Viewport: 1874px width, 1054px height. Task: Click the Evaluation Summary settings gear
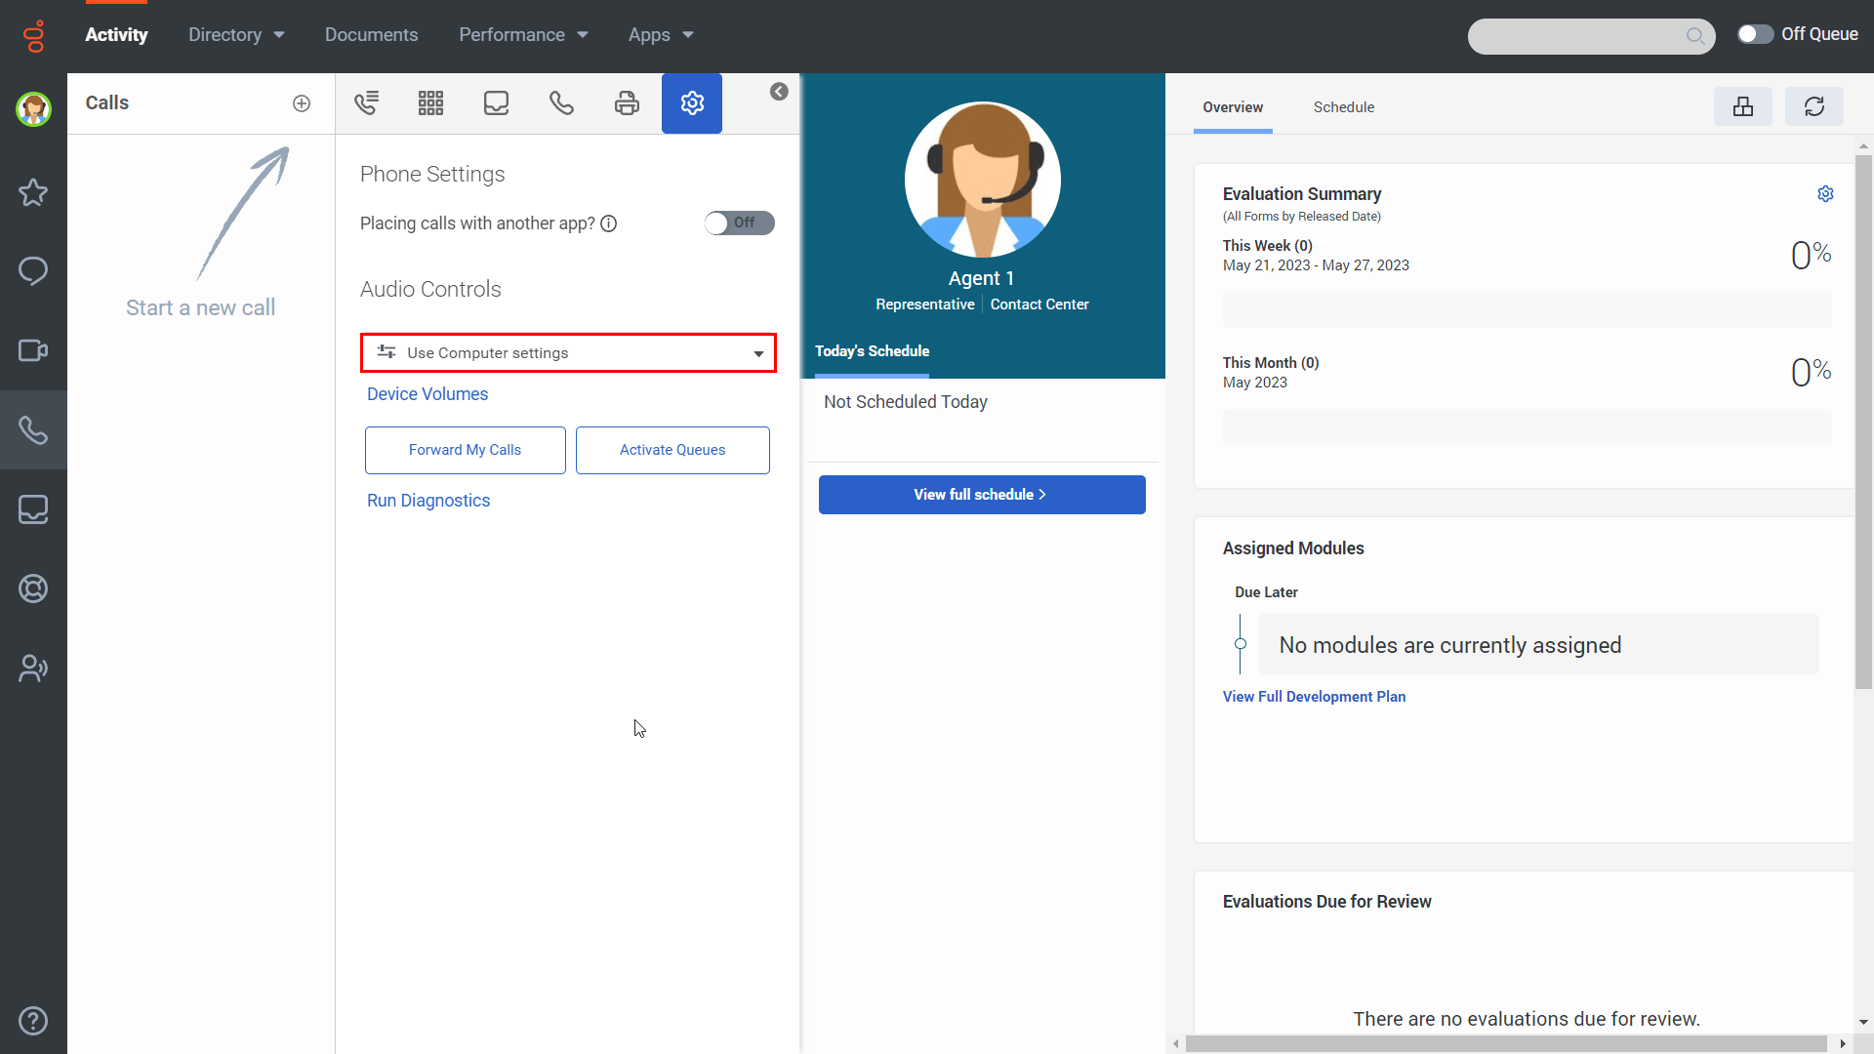coord(1825,194)
